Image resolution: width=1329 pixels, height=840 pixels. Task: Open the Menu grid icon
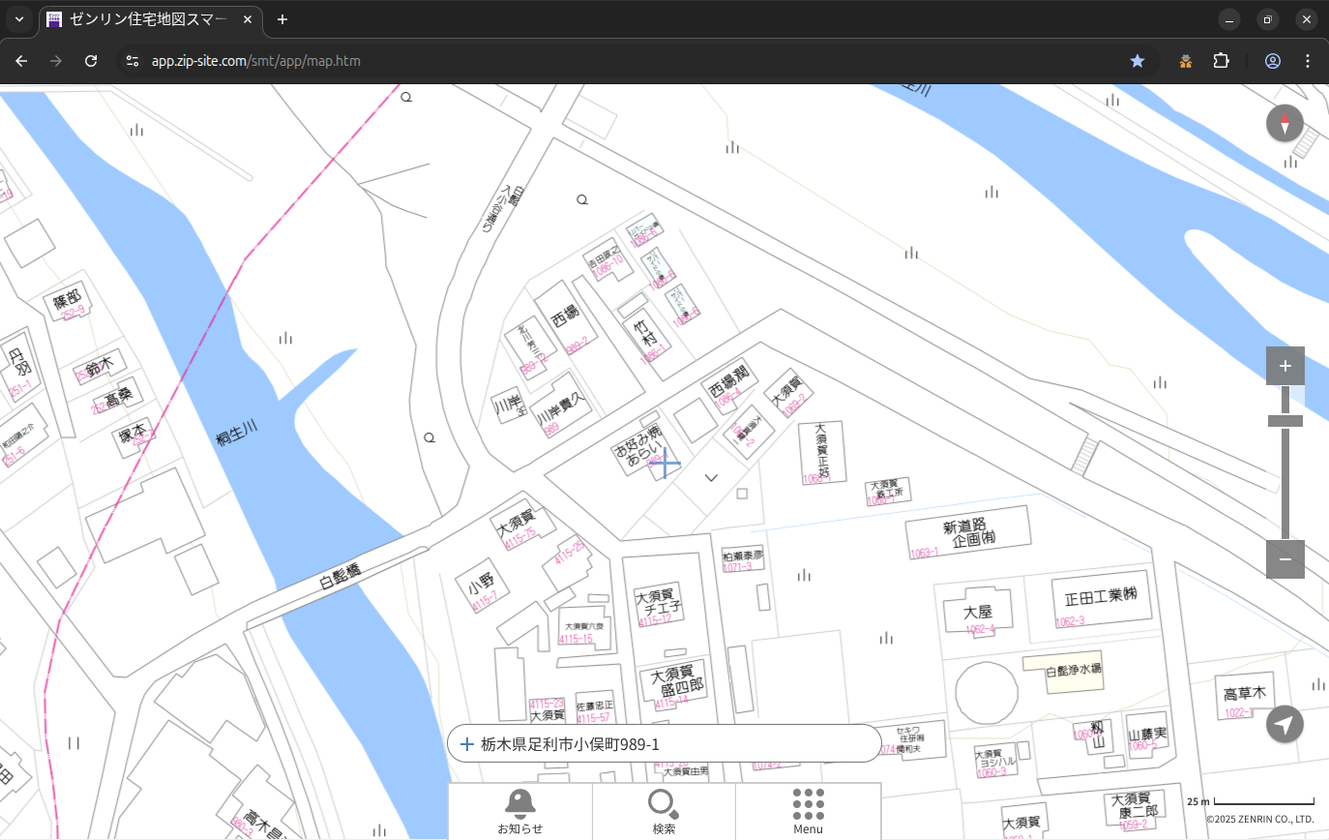click(808, 810)
